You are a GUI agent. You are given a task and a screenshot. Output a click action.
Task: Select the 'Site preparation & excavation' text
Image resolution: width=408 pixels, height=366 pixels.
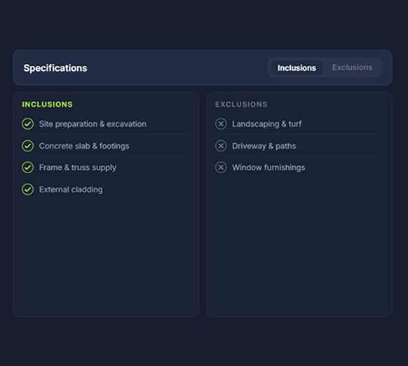(x=93, y=124)
